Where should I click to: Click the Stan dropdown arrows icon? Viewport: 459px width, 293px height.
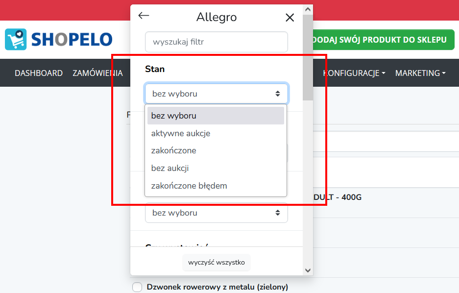pos(278,94)
